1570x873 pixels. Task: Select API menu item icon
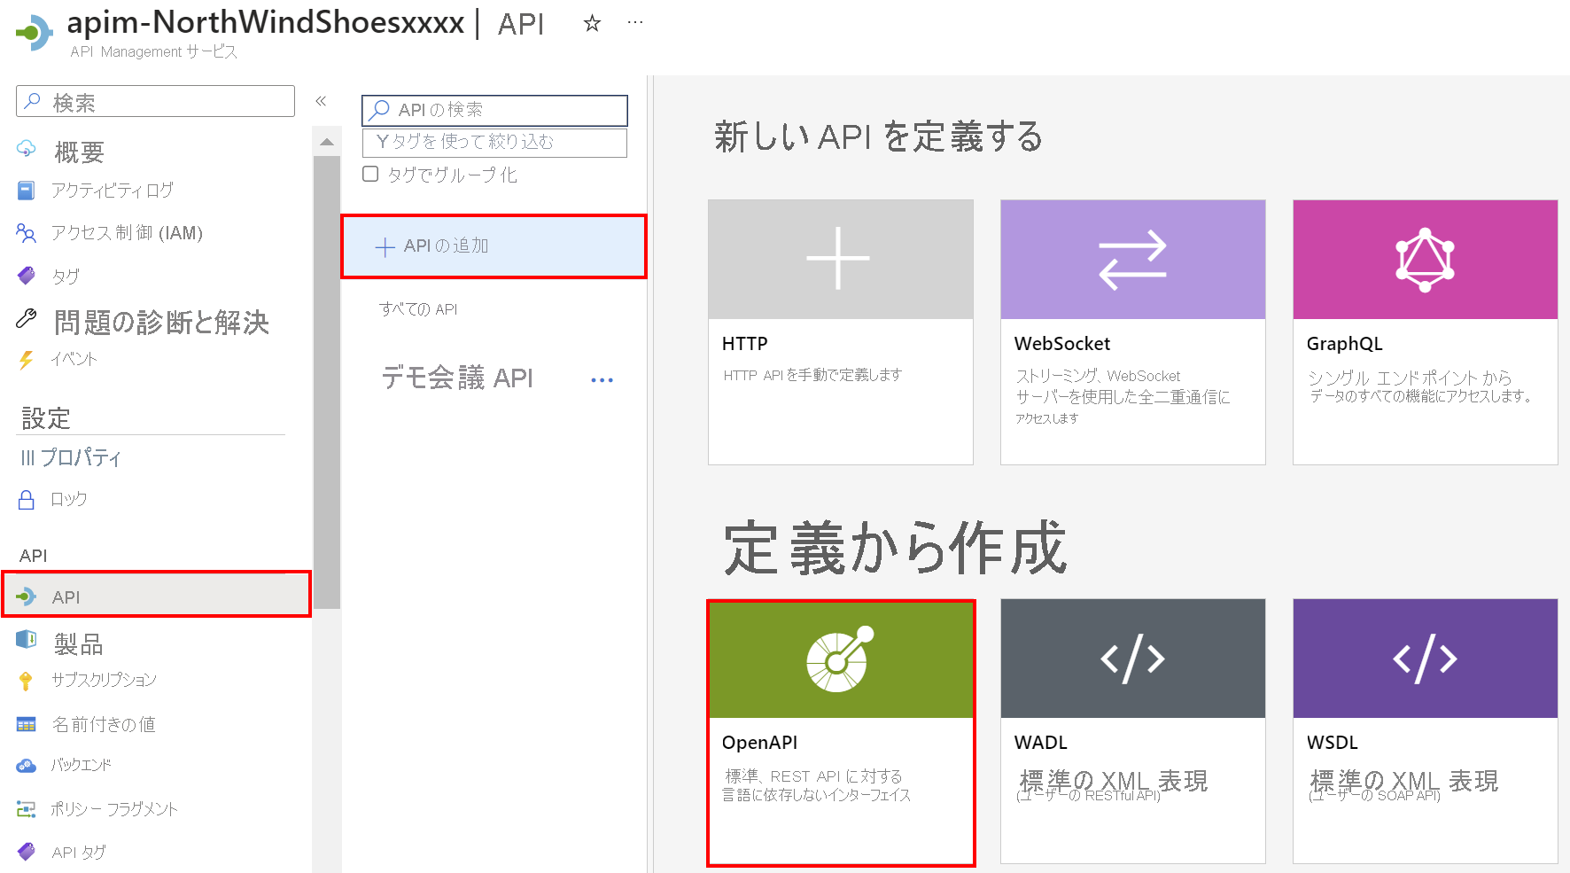click(x=27, y=596)
